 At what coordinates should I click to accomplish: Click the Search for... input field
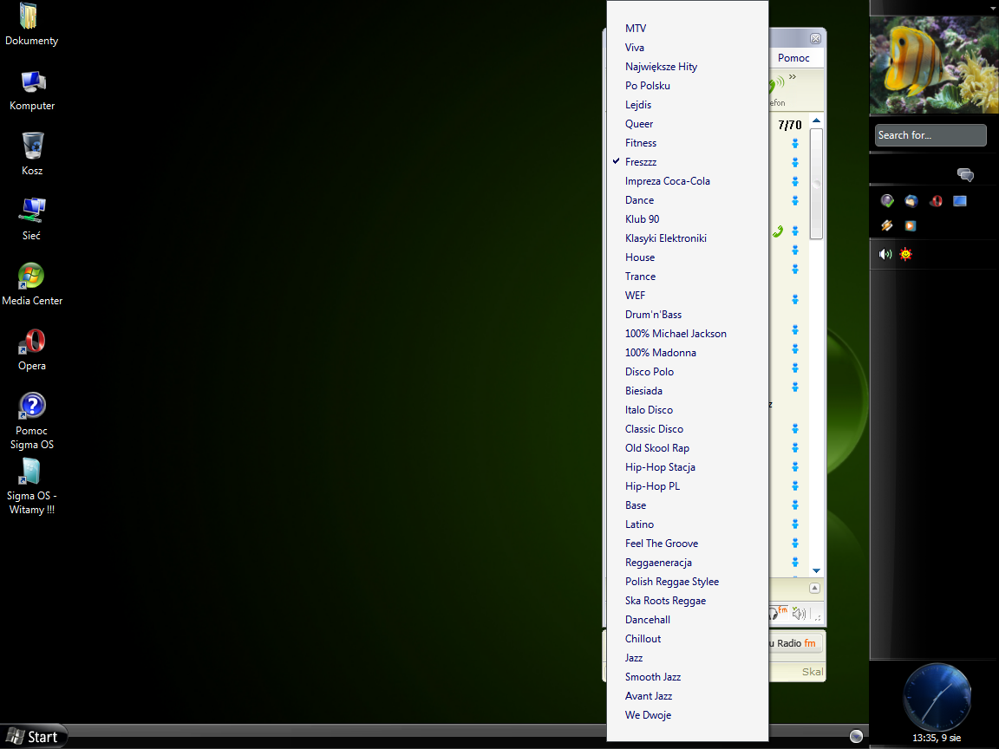[930, 135]
